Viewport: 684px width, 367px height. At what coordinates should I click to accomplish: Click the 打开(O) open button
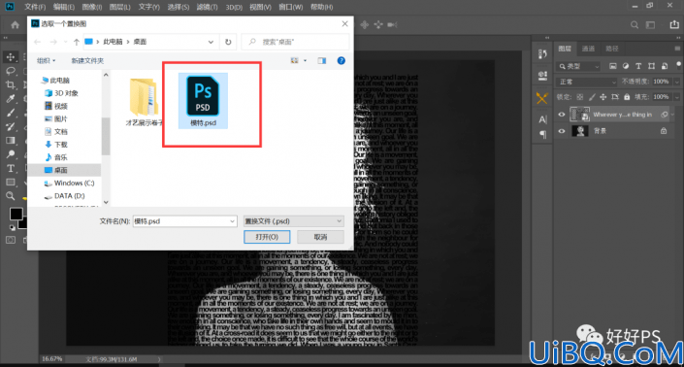coord(267,237)
